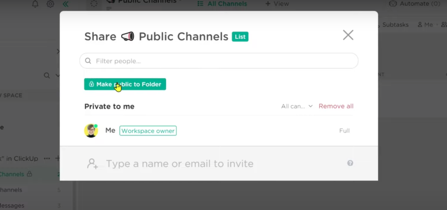This screenshot has height=210, width=447.
Task: Focus the Filter people search field
Action: [x=219, y=61]
